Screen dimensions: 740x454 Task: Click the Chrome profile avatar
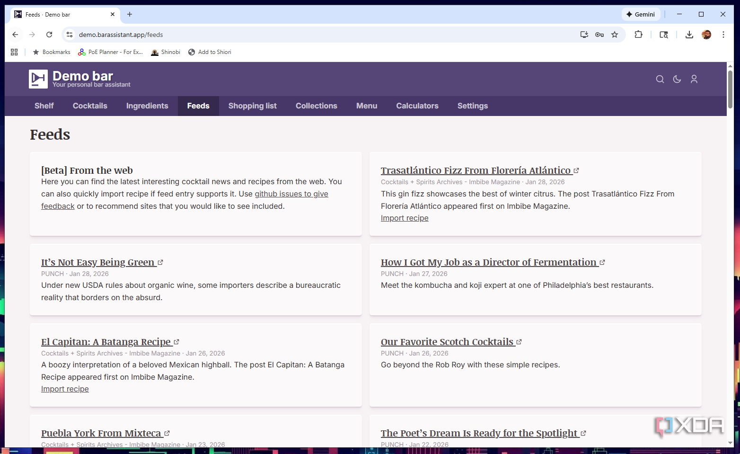(706, 35)
